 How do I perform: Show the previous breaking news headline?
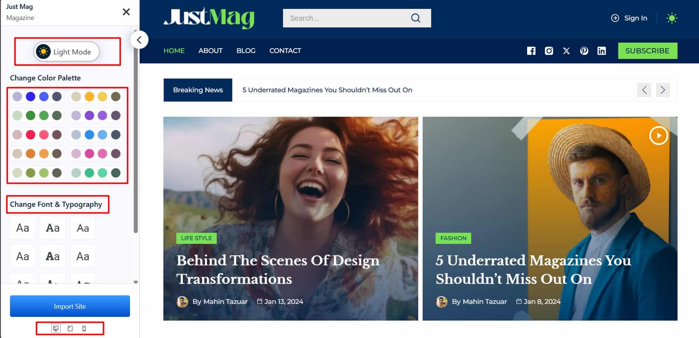(x=644, y=90)
